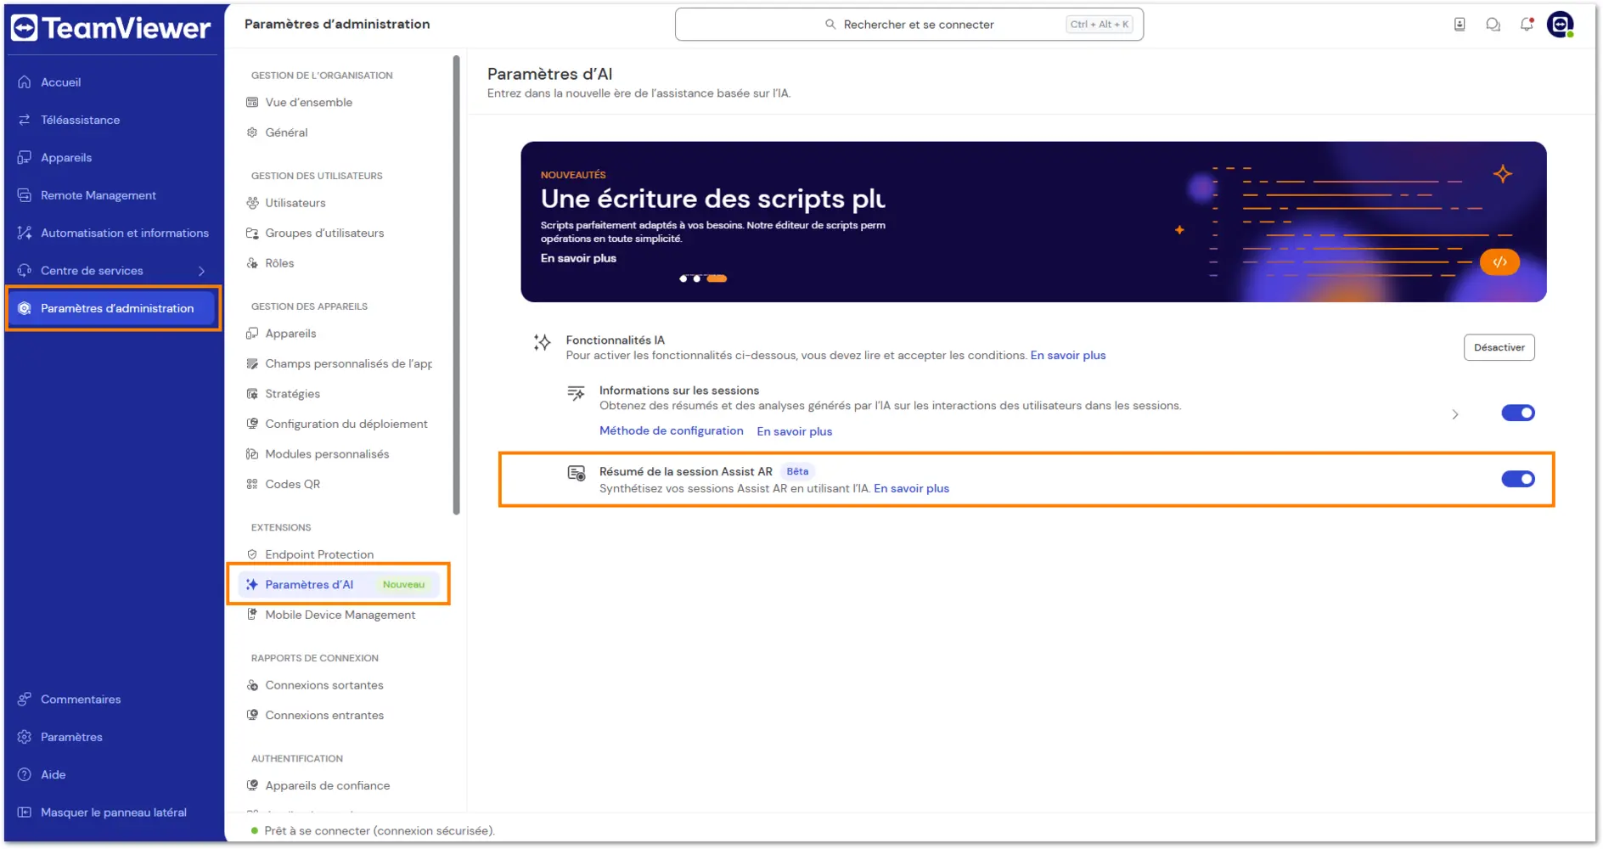Click the orange script code icon in banner
This screenshot has width=1603, height=849.
pyautogui.click(x=1500, y=262)
